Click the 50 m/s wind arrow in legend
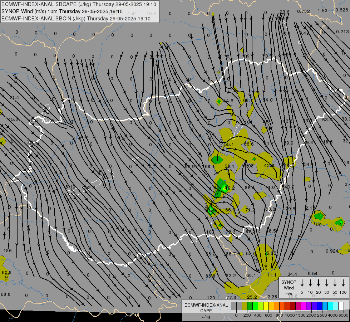Viewport: 350px width, 322px height. [x=335, y=283]
